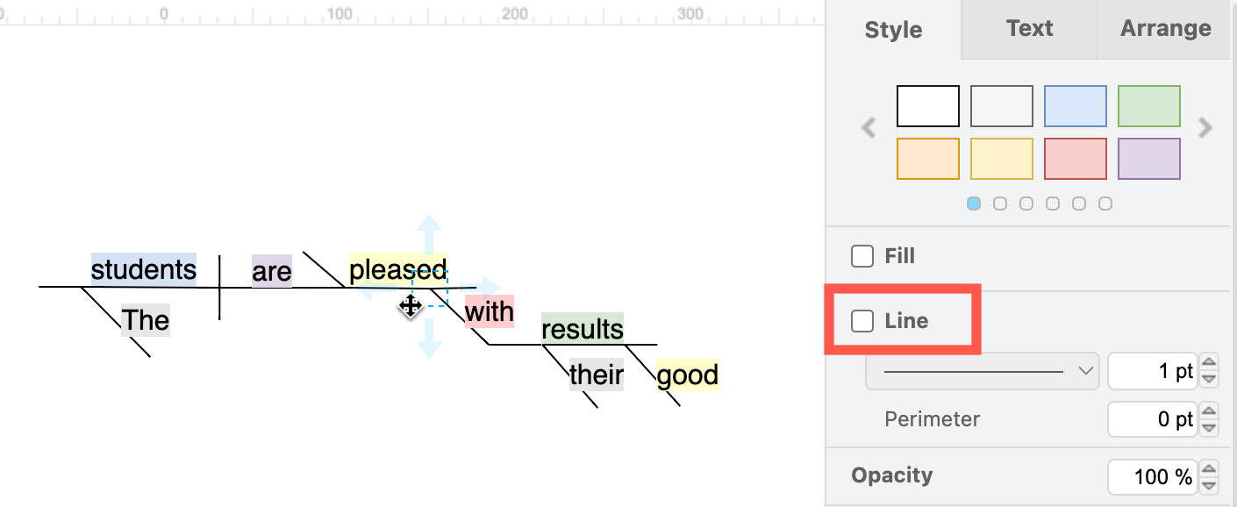Viewport: 1237px width, 507px height.
Task: Enable the Line checkbox
Action: (x=863, y=320)
